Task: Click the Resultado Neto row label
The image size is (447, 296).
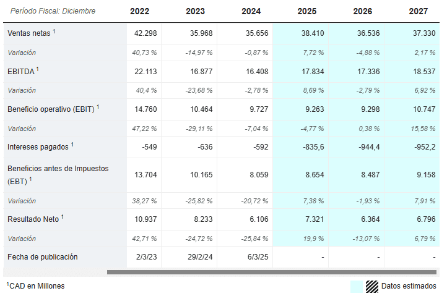Action: (x=34, y=219)
